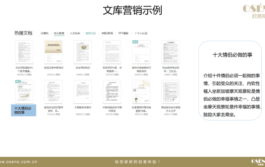Click the title starting '怎样学好中医'
Image resolution: width=265 pixels, height=167 pixels.
(x=112, y=69)
